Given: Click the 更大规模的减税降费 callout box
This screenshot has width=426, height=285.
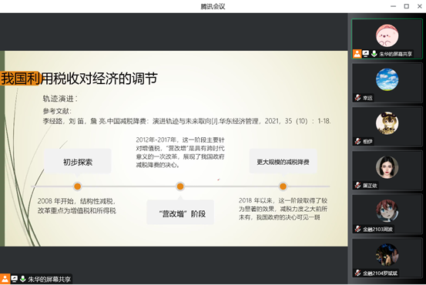Looking at the screenshot, I should coord(283,161).
